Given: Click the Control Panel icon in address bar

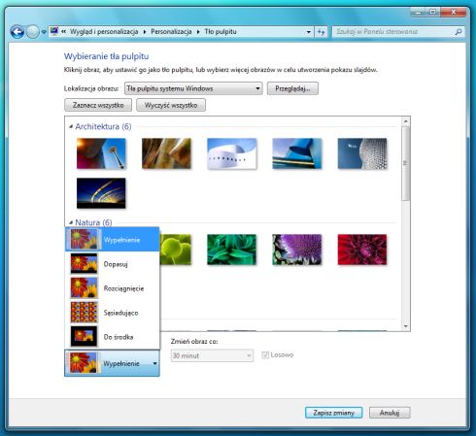Looking at the screenshot, I should click(x=54, y=31).
